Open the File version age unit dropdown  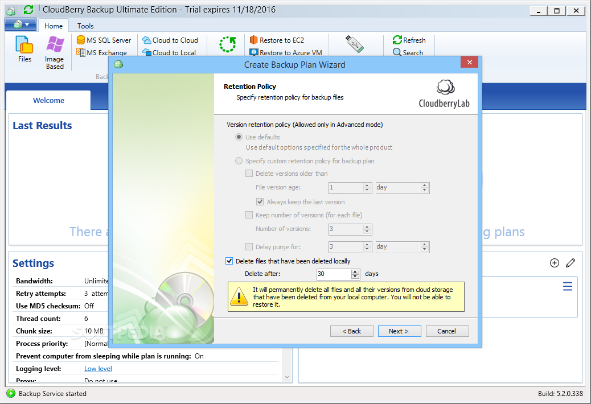(x=403, y=188)
